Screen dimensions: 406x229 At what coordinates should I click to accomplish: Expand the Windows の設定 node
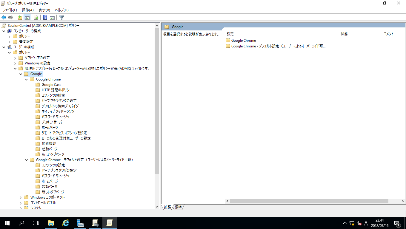point(15,63)
